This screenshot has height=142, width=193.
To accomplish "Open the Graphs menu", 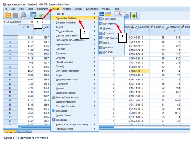I will click(67, 9).
